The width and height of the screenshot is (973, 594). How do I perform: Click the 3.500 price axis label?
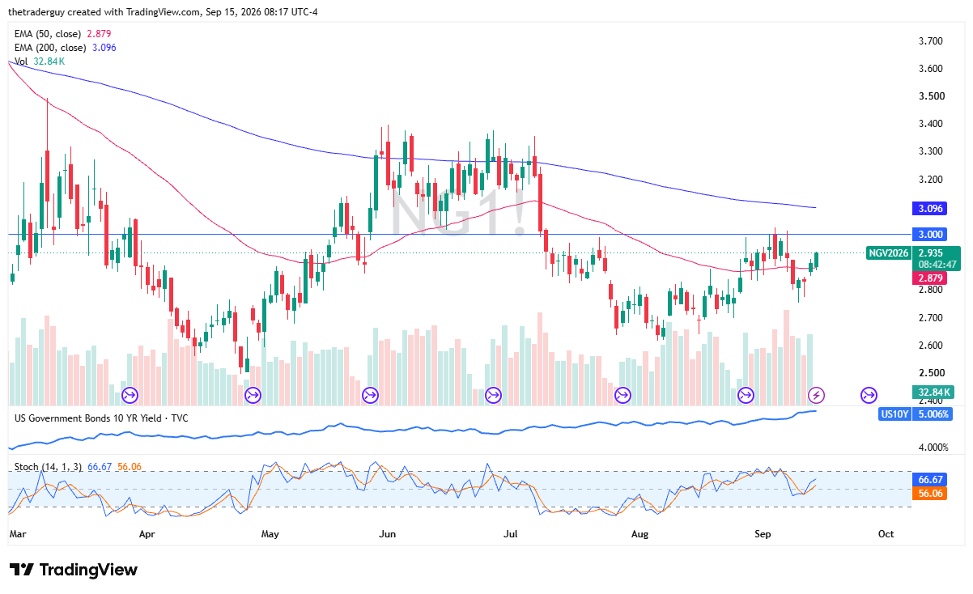tap(931, 95)
